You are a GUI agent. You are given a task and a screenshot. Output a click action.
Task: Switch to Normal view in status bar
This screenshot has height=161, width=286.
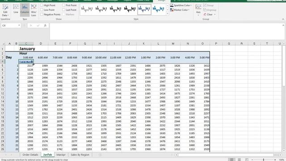pyautogui.click(x=231, y=160)
